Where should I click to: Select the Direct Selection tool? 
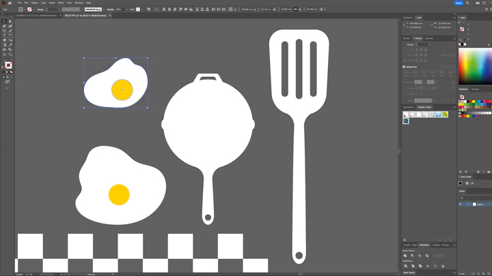[x=10, y=22]
